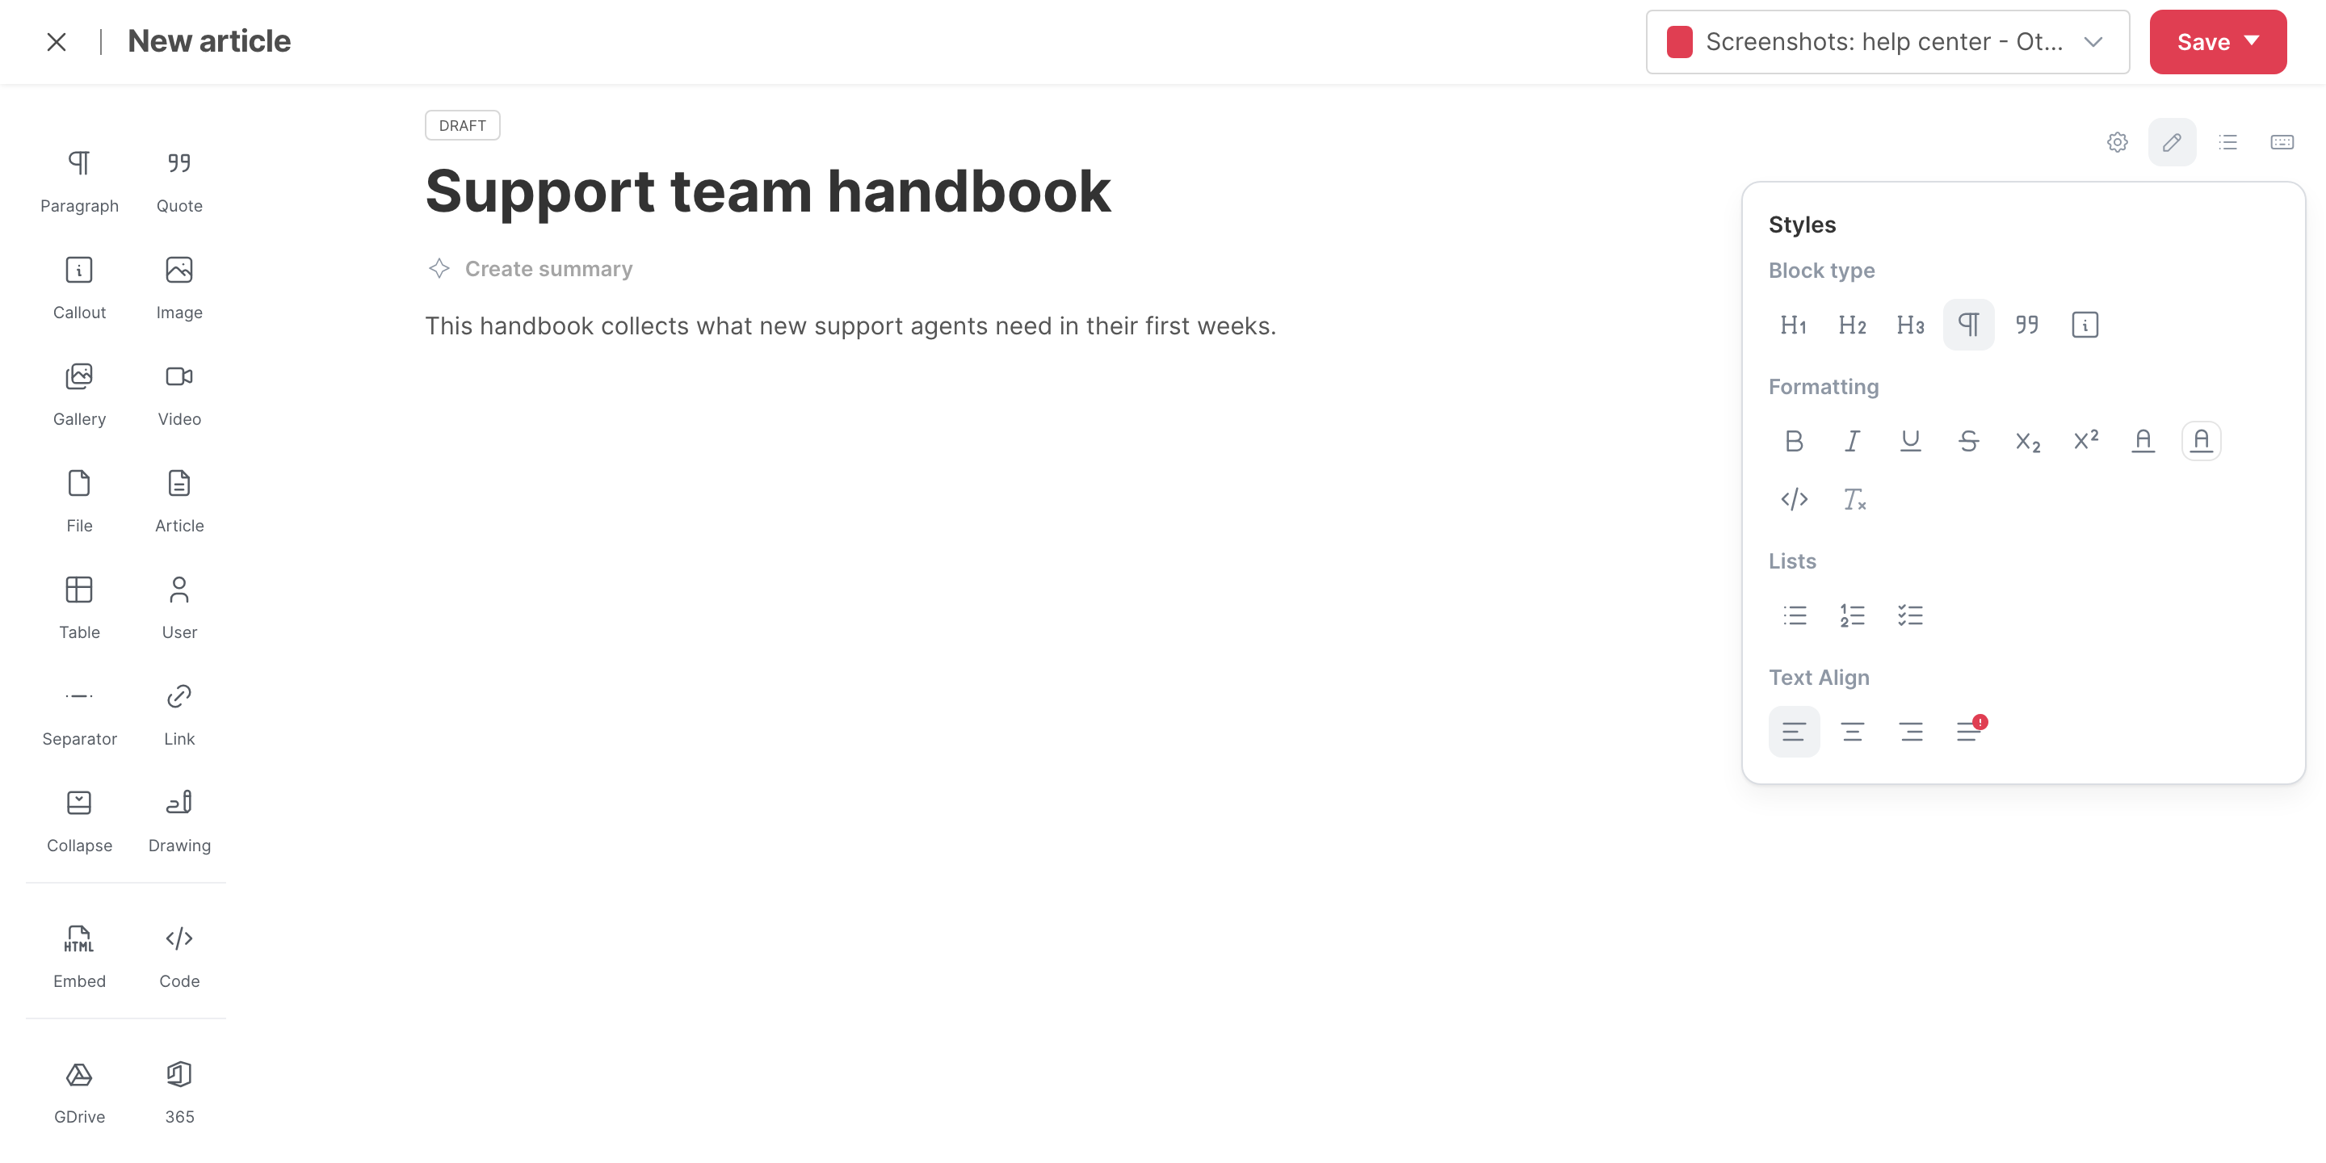
Task: Insert an Article reference block
Action: [x=178, y=501]
